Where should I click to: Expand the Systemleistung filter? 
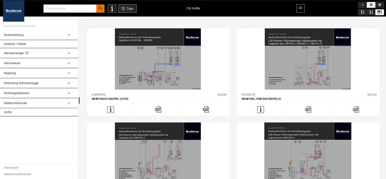pos(69,34)
